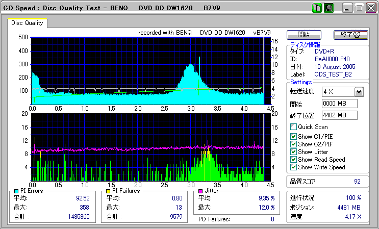Screen dimensions: 379x229
Task: Enable the Quick Scan checkbox
Action: click(293, 127)
